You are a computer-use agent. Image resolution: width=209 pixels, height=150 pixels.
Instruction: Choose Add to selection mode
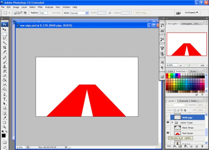pos(18,13)
